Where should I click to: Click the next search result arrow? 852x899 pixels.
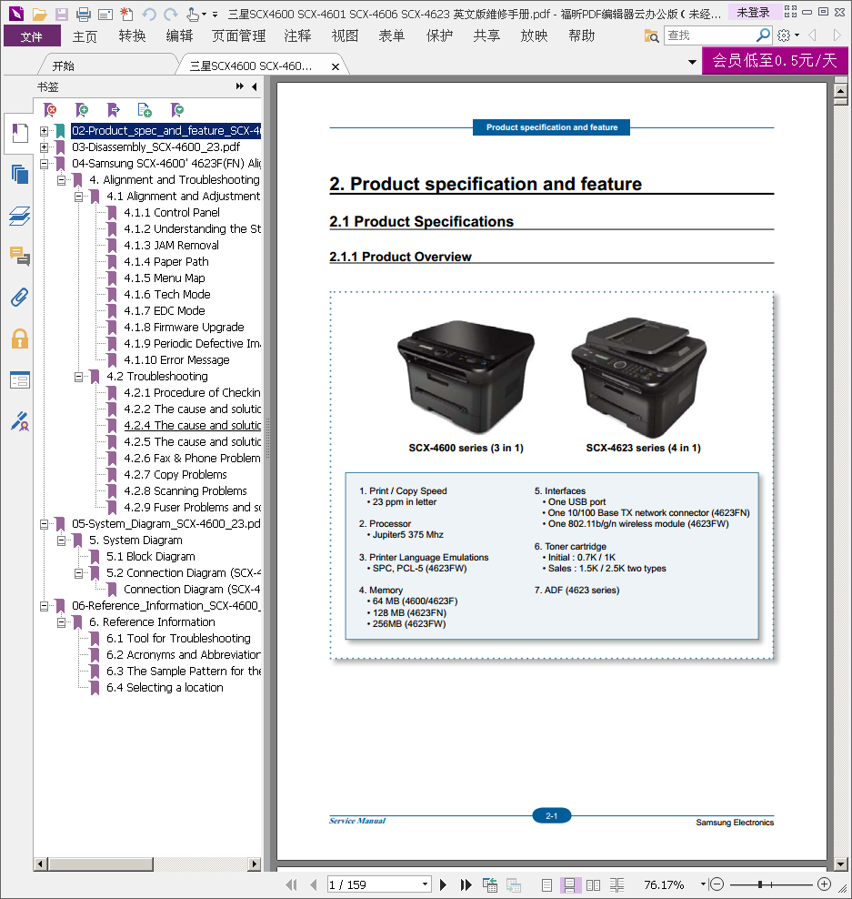pyautogui.click(x=837, y=35)
